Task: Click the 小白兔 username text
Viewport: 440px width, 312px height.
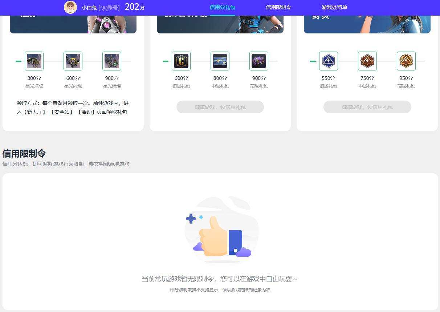Action: [89, 8]
